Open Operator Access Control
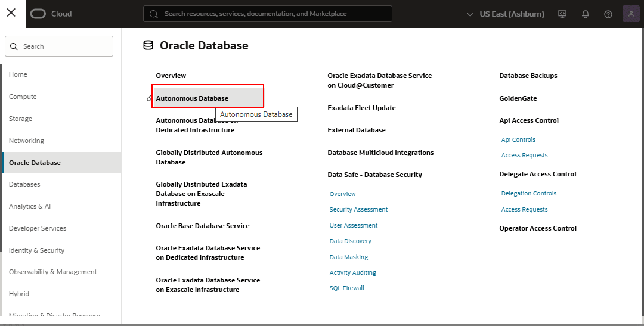The width and height of the screenshot is (644, 326). (x=538, y=228)
